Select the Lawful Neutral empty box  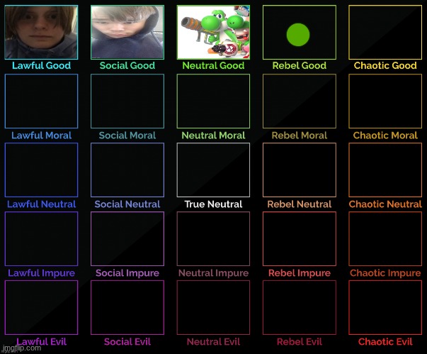pos(41,170)
